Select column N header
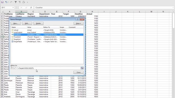This screenshot has width=175, height=98. click(x=163, y=11)
